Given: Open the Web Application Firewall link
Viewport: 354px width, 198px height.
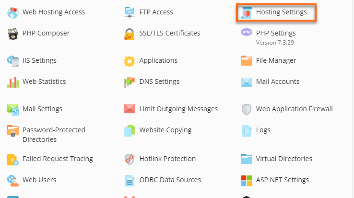Looking at the screenshot, I should (x=295, y=109).
